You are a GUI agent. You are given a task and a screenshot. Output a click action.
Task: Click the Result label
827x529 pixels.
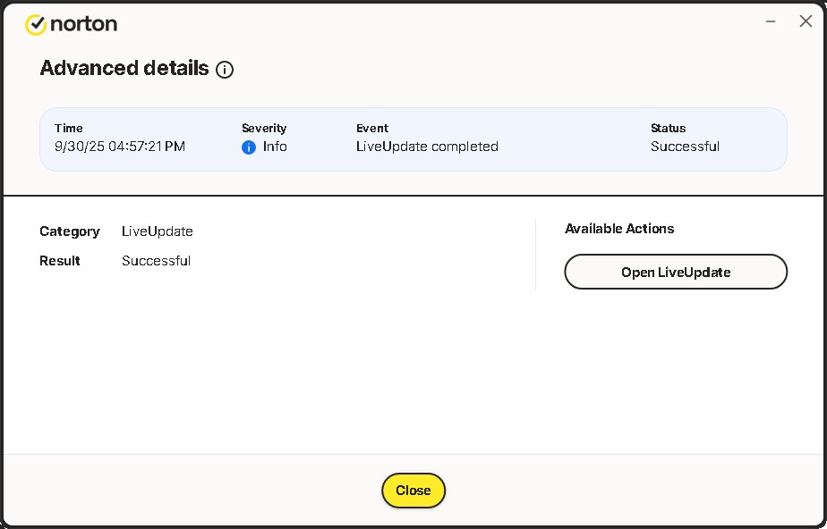60,261
